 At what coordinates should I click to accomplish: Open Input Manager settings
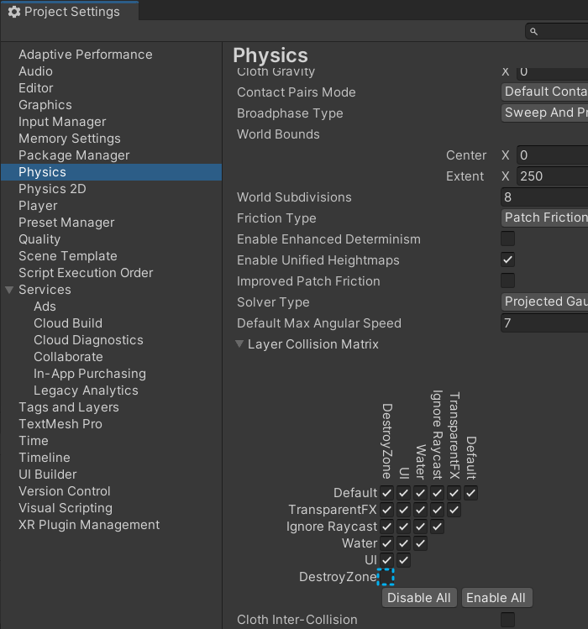62,122
